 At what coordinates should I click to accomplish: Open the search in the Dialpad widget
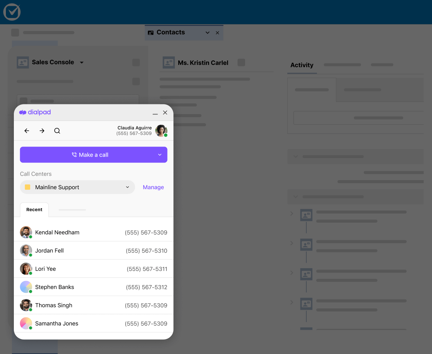click(x=57, y=131)
